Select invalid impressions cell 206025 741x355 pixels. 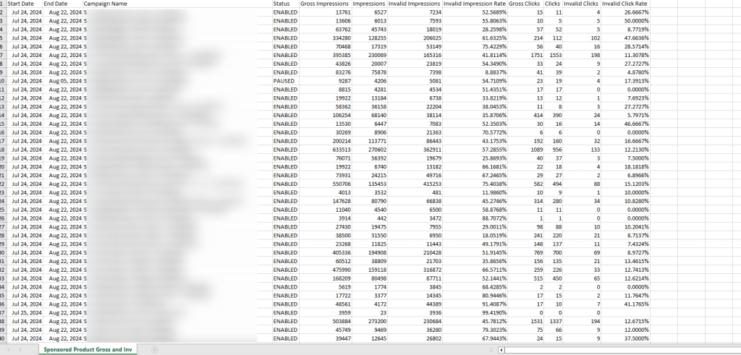coord(415,38)
